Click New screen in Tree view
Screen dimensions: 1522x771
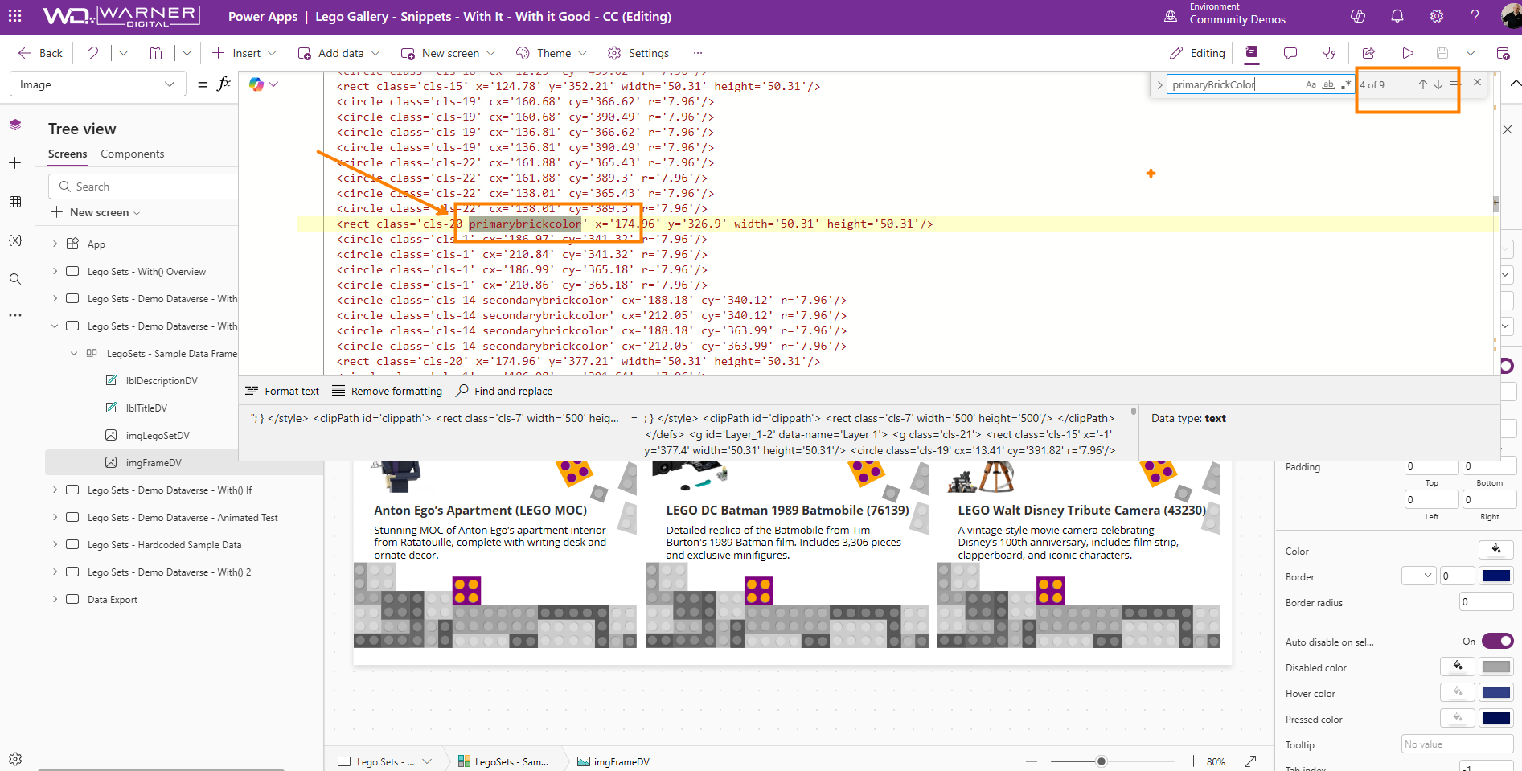click(95, 212)
